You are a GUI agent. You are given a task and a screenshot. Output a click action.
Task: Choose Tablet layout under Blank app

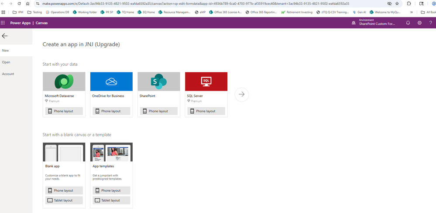[64, 200]
